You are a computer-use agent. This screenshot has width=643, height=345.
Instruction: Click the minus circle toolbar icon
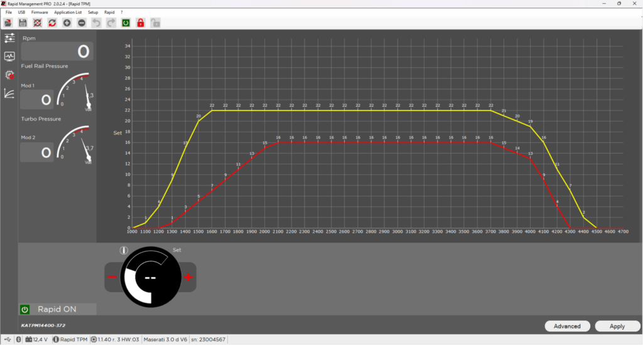tap(82, 23)
